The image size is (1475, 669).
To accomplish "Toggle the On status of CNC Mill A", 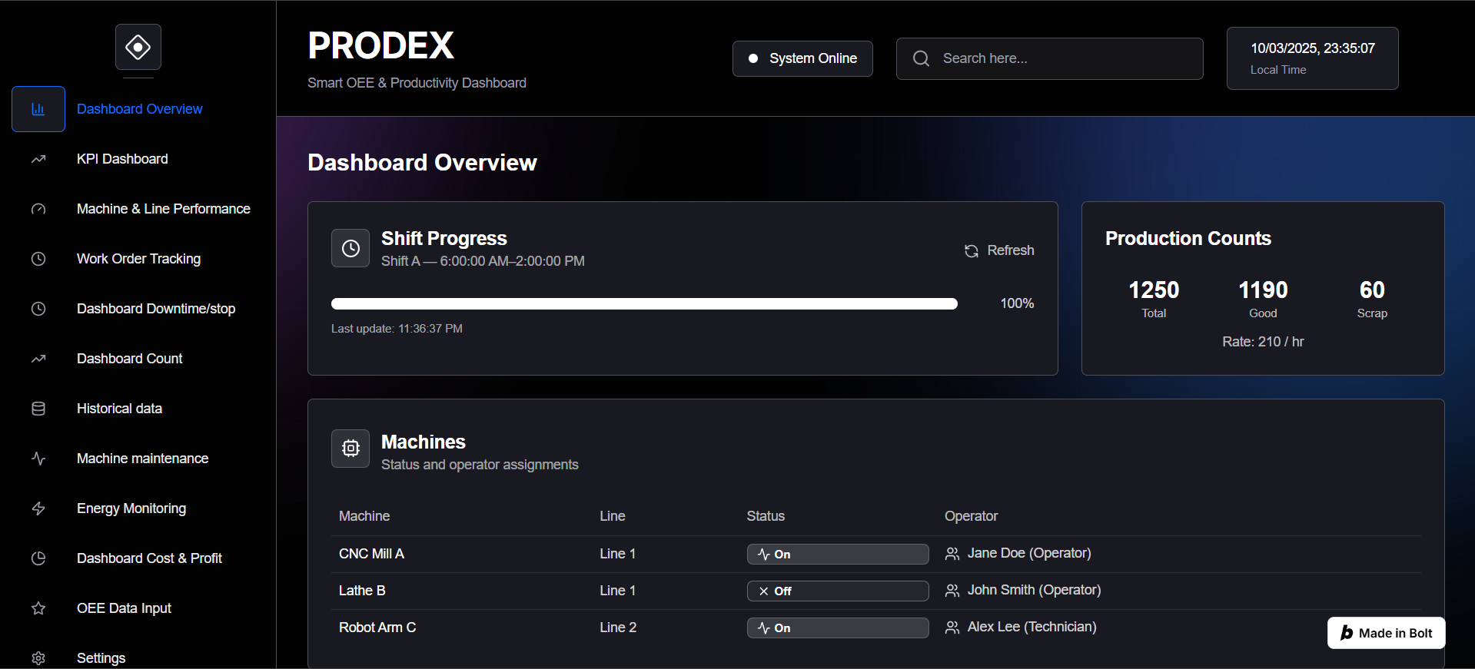I will pyautogui.click(x=837, y=554).
